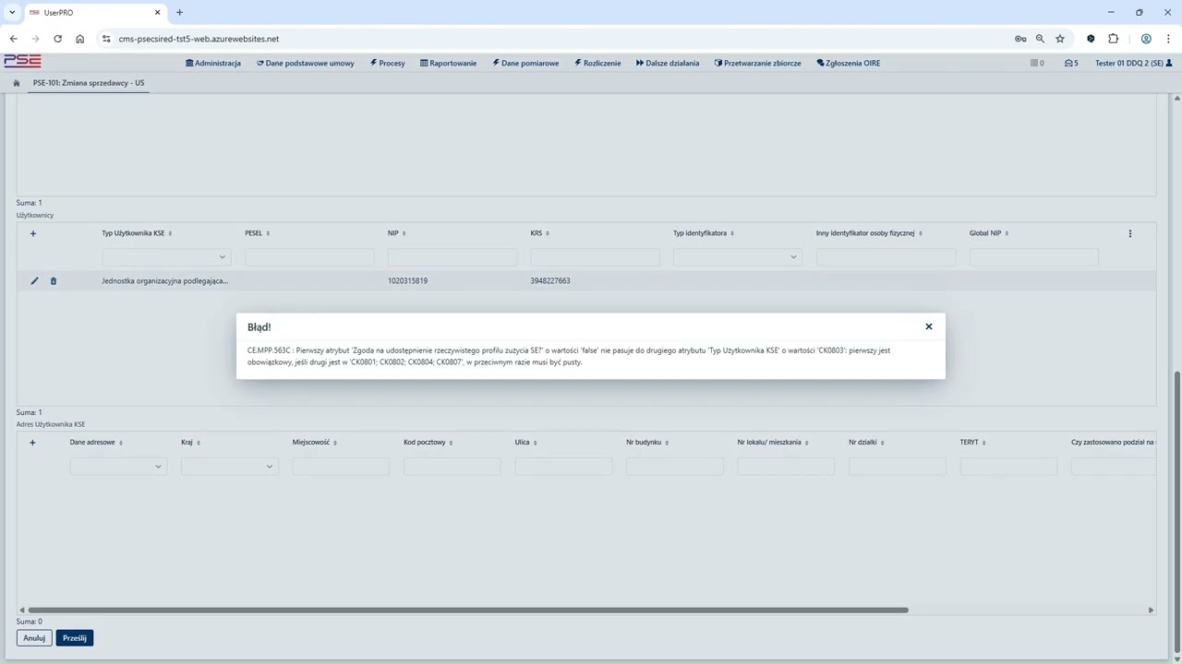Open the Przetwarzanie zbiorcze menu

click(758, 64)
